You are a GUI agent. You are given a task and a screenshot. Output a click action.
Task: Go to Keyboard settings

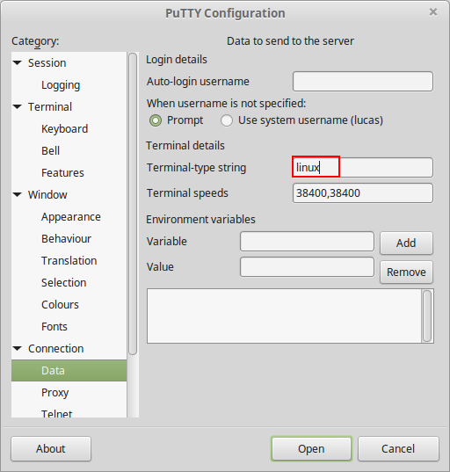[65, 129]
